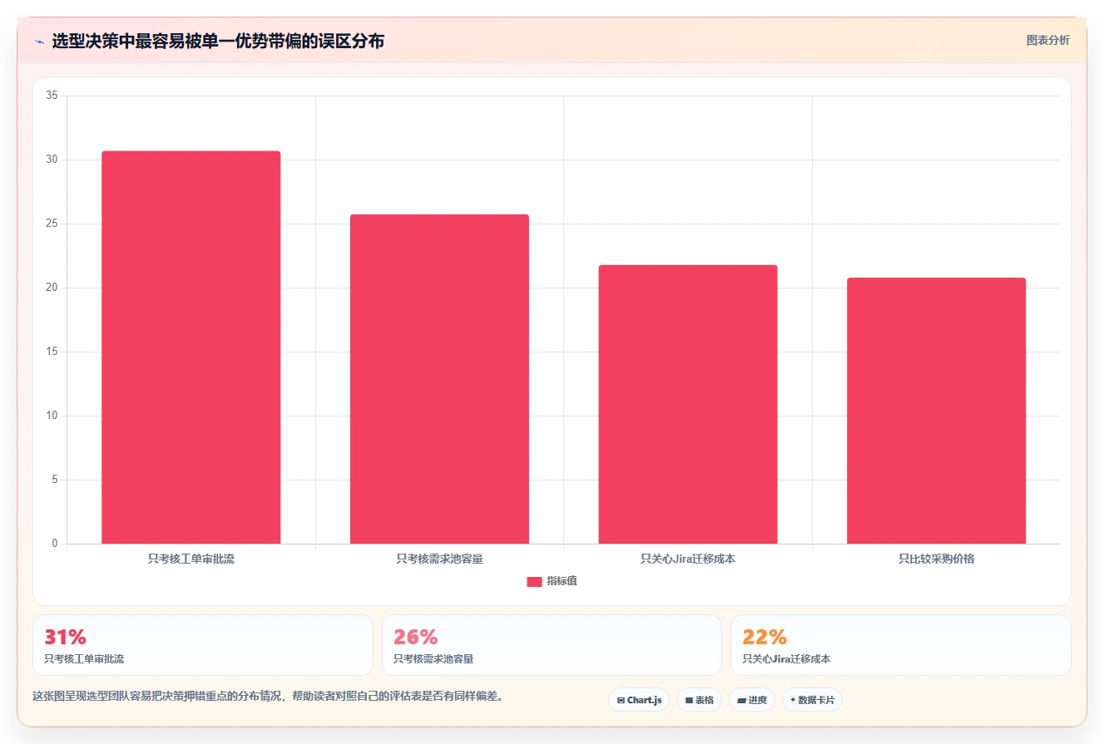Image resolution: width=1104 pixels, height=744 pixels.
Task: Click the Chart.js tag pill
Action: coord(639,700)
